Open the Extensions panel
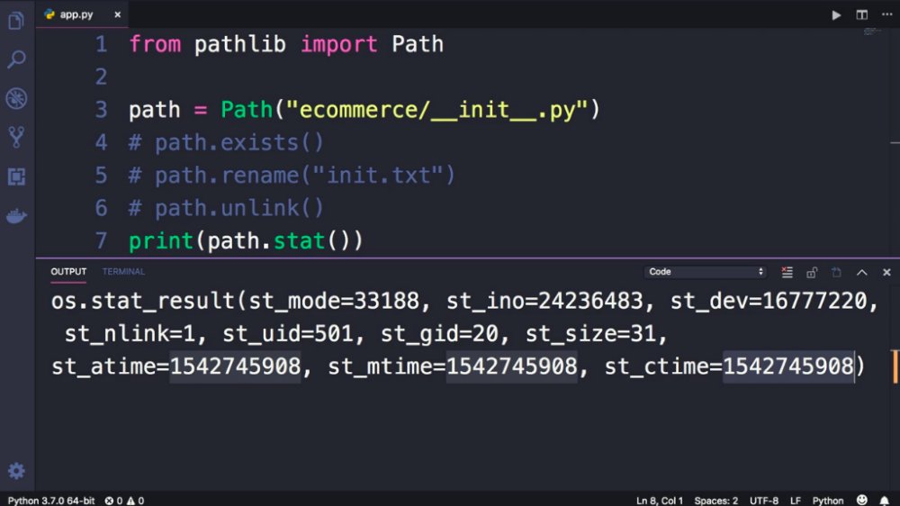The height and width of the screenshot is (506, 900). pos(16,176)
